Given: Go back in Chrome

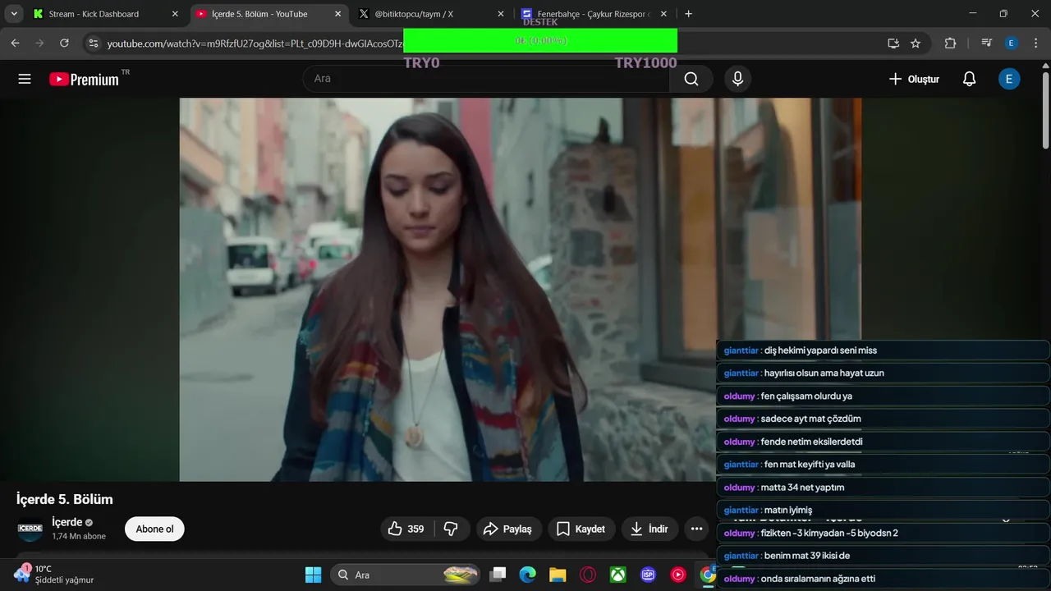Looking at the screenshot, I should 15,43.
